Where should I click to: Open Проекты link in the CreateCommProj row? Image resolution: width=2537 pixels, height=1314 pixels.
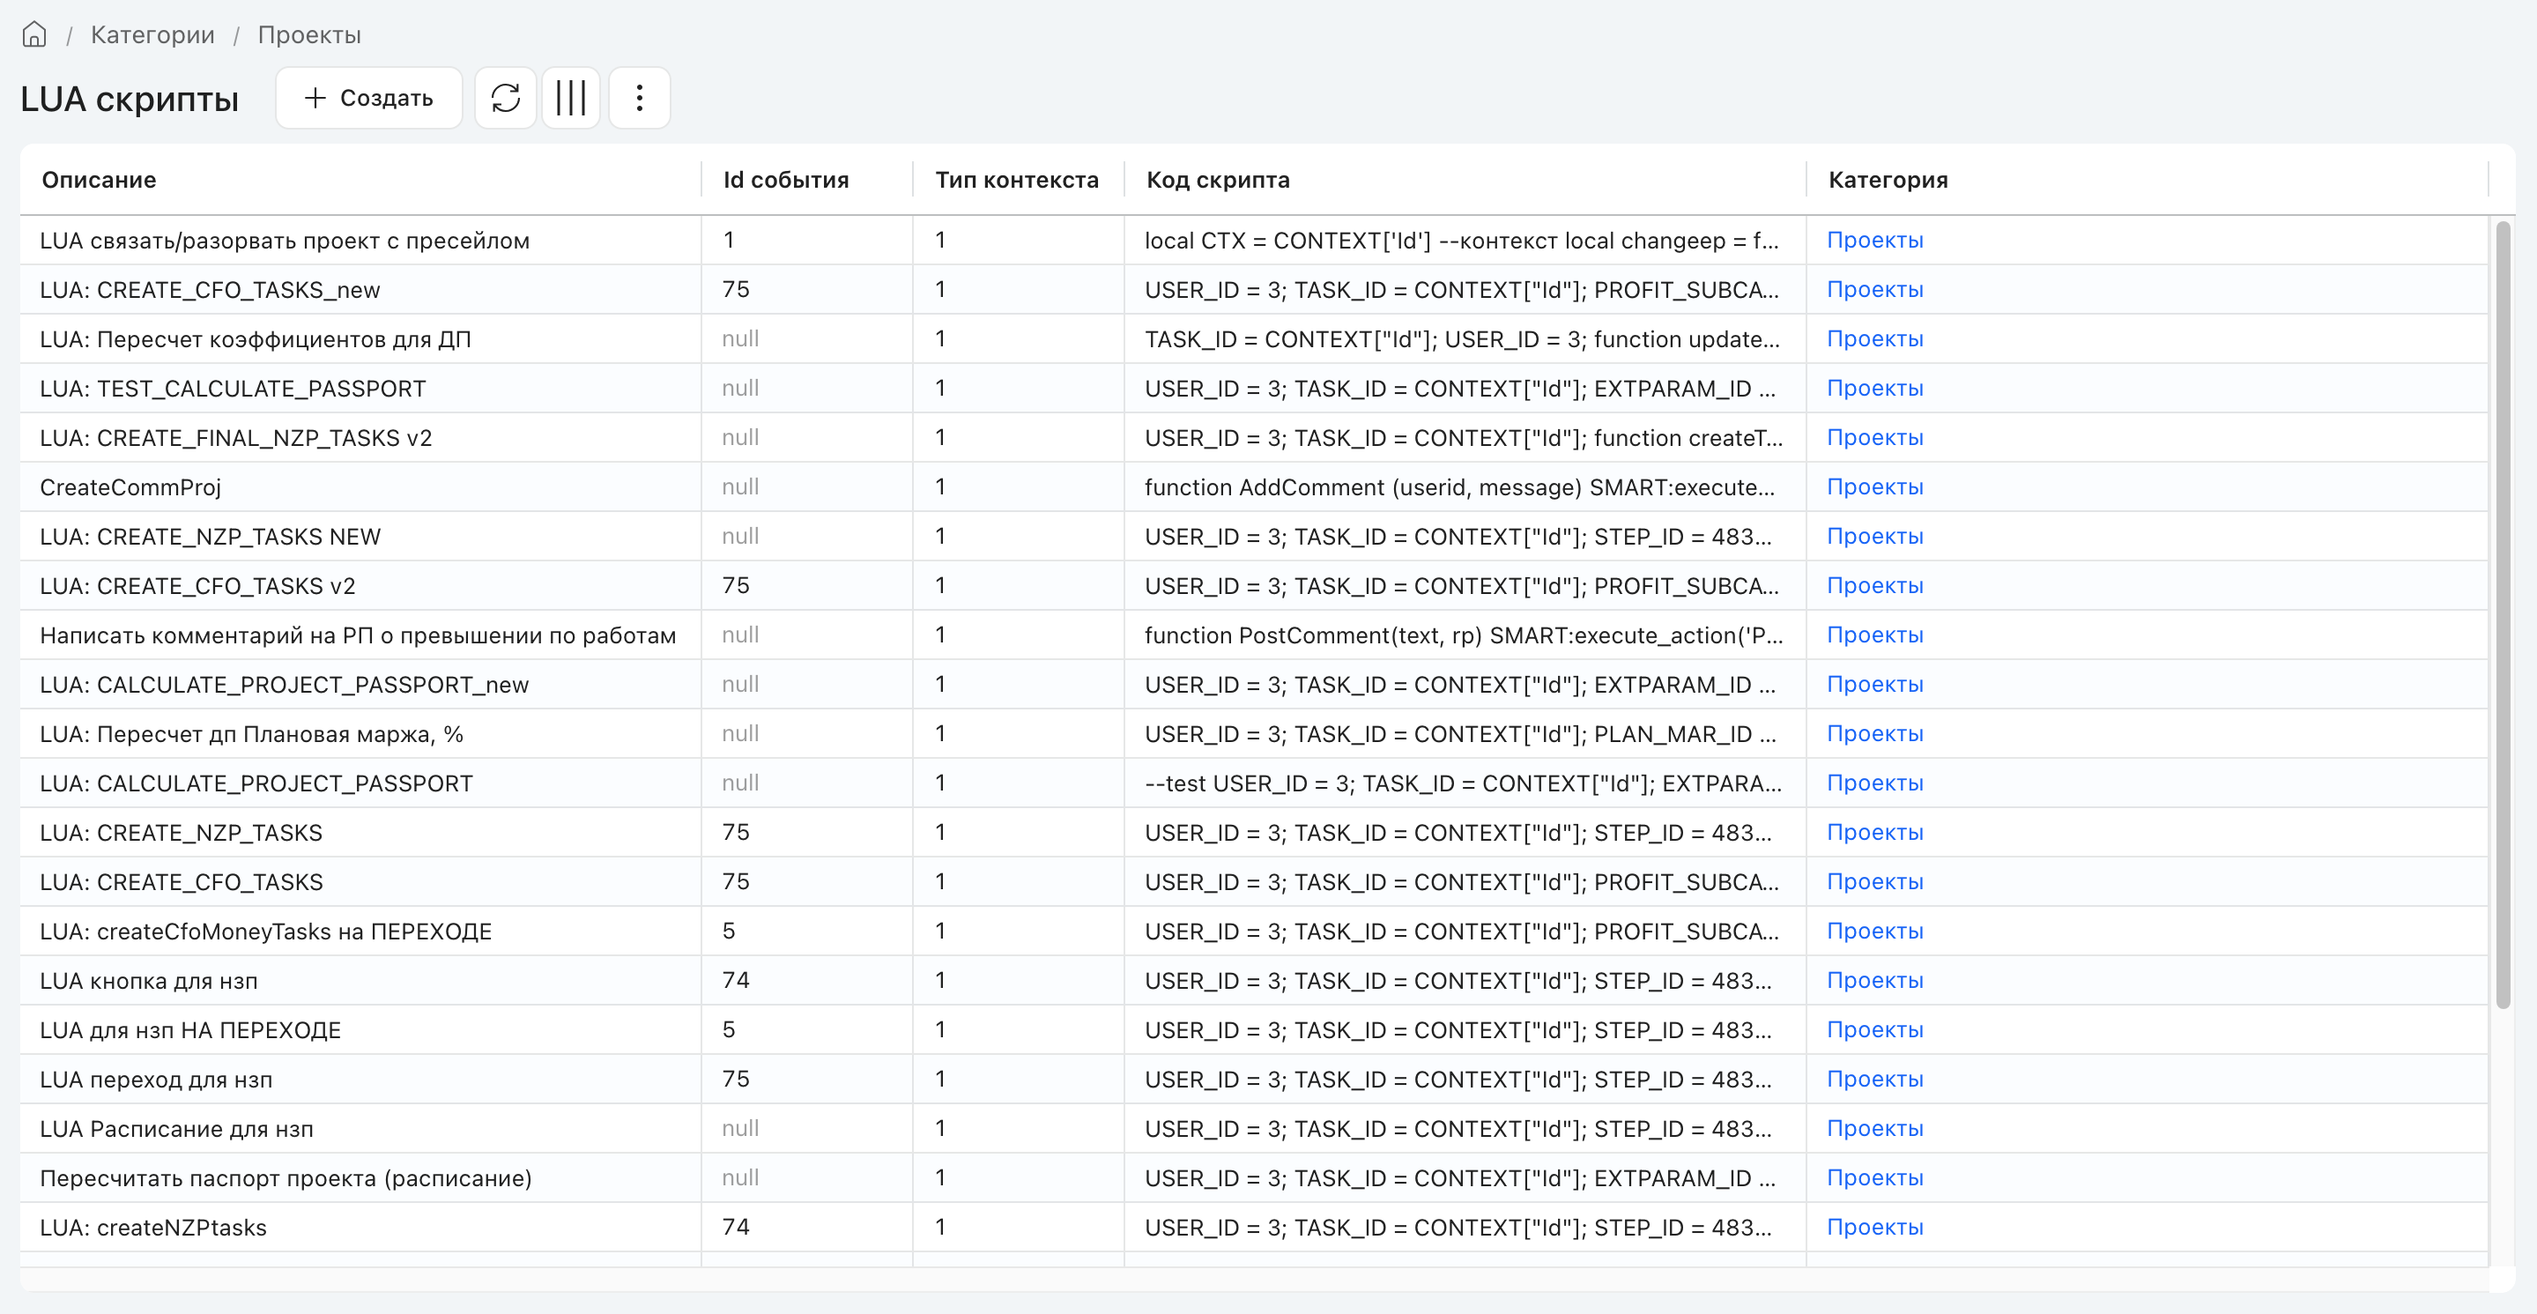click(1874, 486)
